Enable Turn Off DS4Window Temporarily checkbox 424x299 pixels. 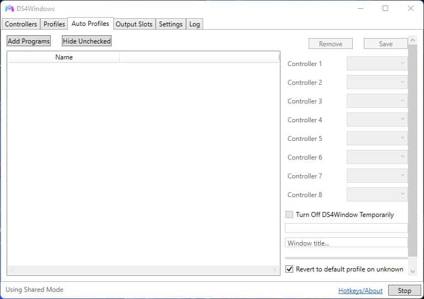289,215
